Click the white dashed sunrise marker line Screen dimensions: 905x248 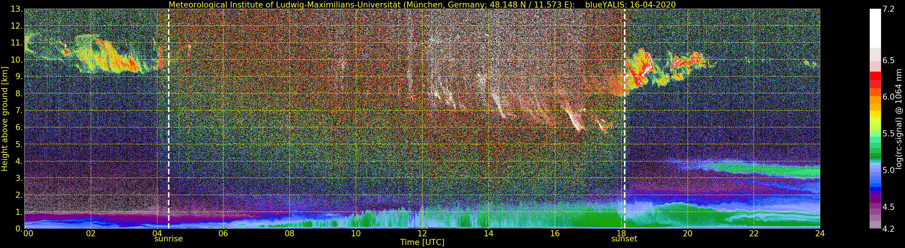click(169, 119)
